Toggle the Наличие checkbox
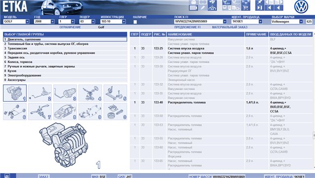Viewport: 315px width, 178px height. 135,22
